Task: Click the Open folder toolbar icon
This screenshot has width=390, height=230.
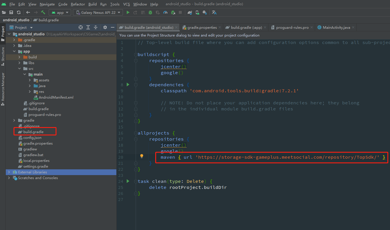Action: point(4,12)
